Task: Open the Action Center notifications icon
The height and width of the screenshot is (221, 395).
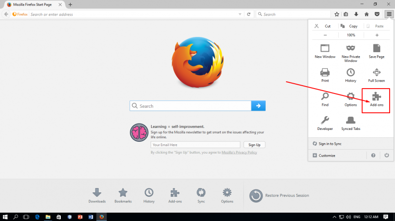Action: pos(386,217)
